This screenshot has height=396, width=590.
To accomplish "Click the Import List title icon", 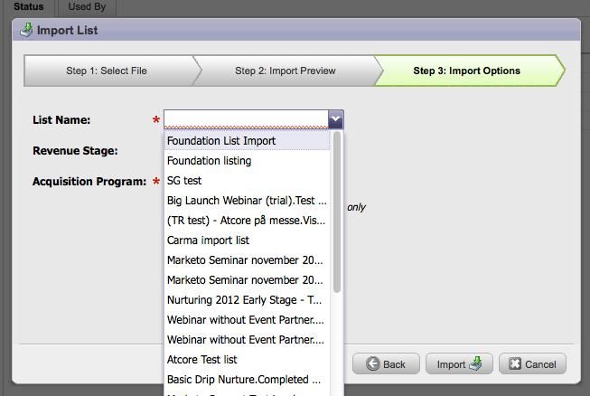I will (x=25, y=30).
